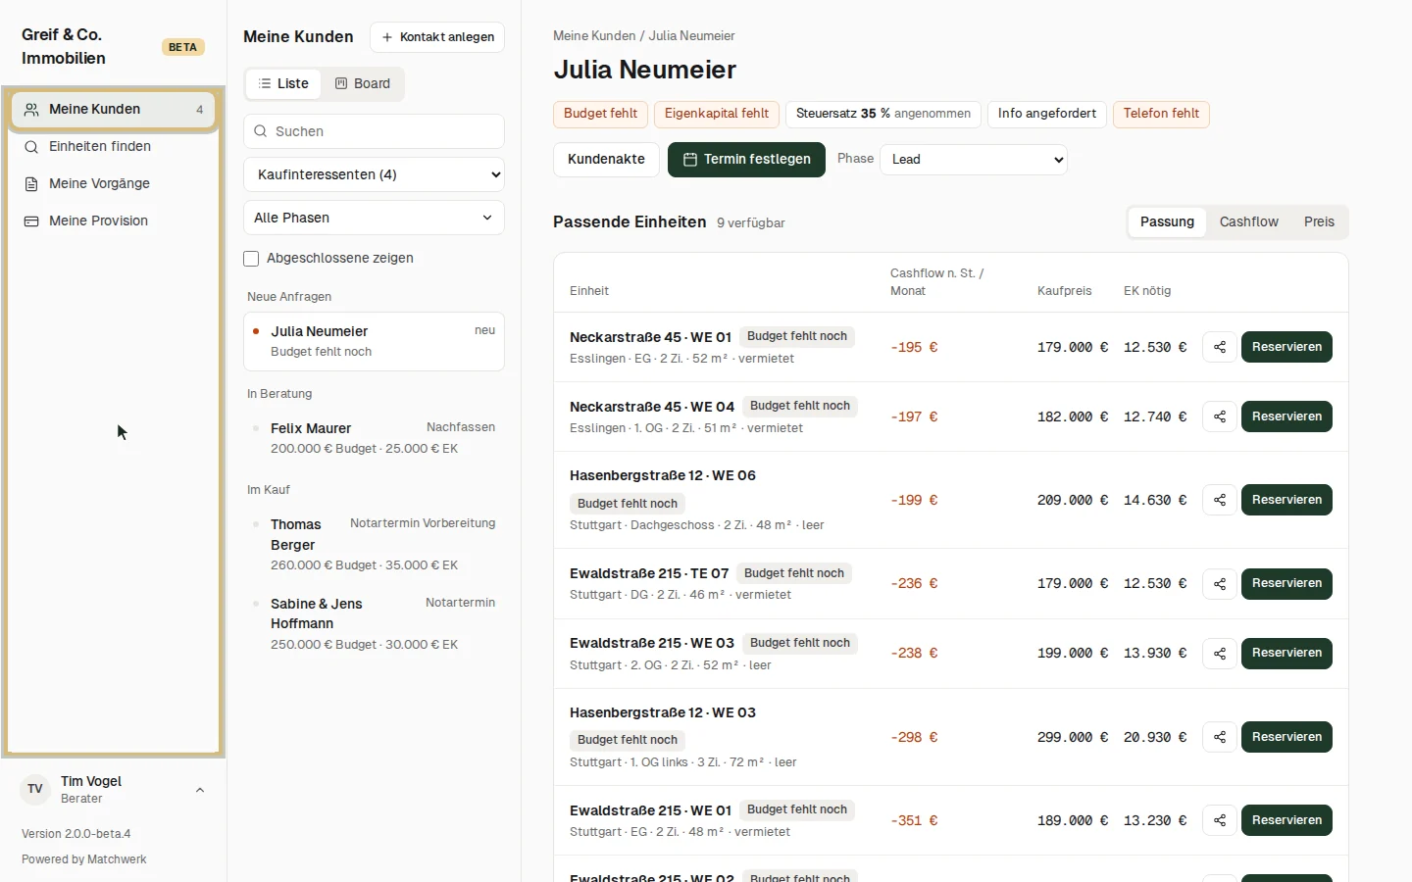Reserve the Neckarstraße 45 WE 04 unit

(1286, 416)
